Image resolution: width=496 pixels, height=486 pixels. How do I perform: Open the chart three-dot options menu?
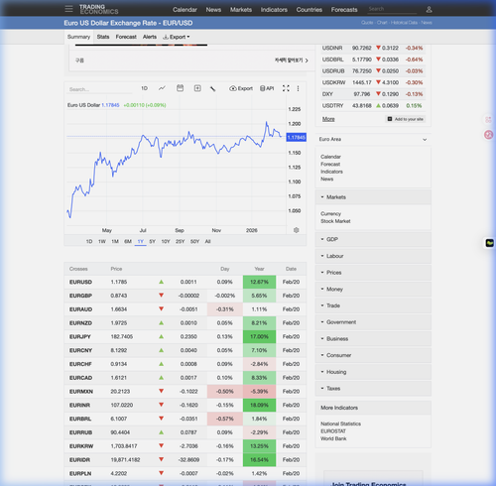[x=298, y=88]
